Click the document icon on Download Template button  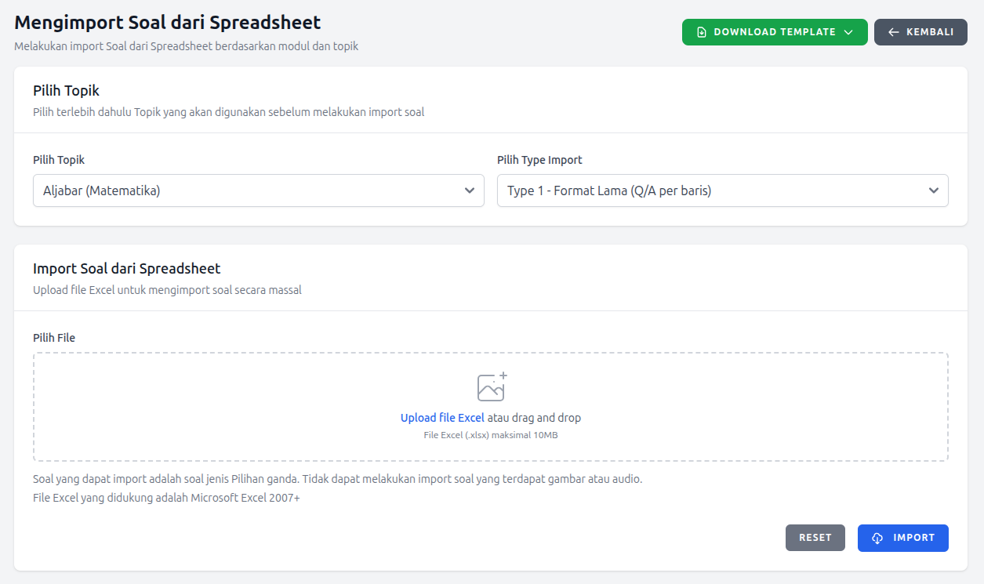(x=702, y=32)
